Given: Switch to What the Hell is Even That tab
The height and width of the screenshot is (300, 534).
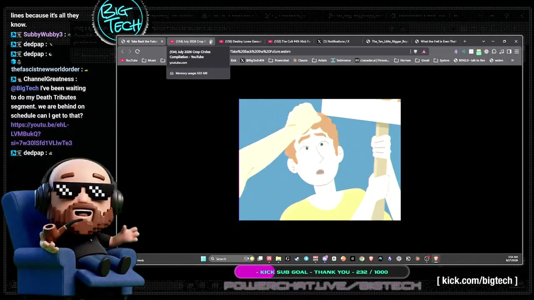Looking at the screenshot, I should pyautogui.click(x=436, y=41).
